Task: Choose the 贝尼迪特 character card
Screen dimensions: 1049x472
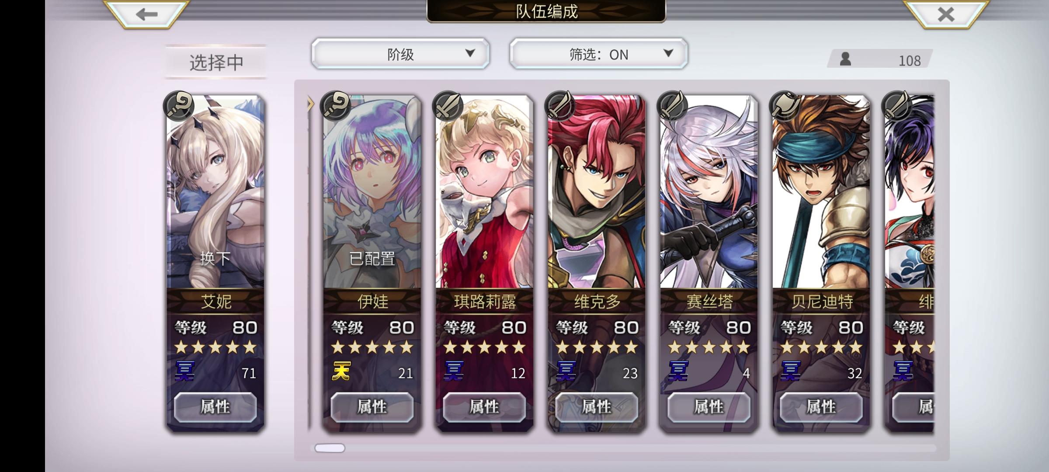Action: 821,263
